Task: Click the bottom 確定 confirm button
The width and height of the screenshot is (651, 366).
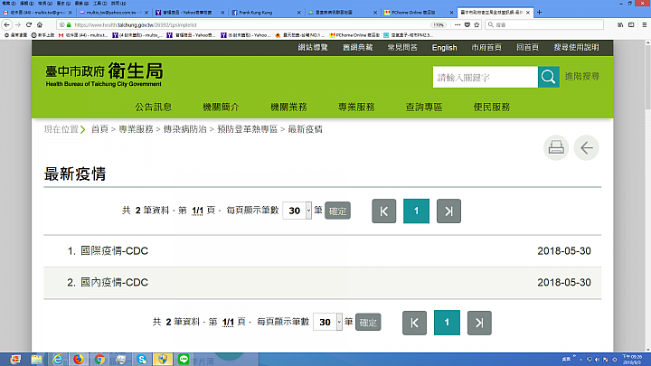Action: pos(368,323)
